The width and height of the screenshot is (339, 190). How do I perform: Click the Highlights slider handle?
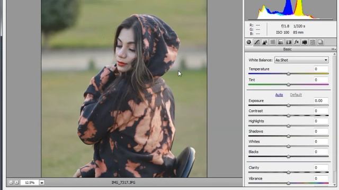[288, 126]
